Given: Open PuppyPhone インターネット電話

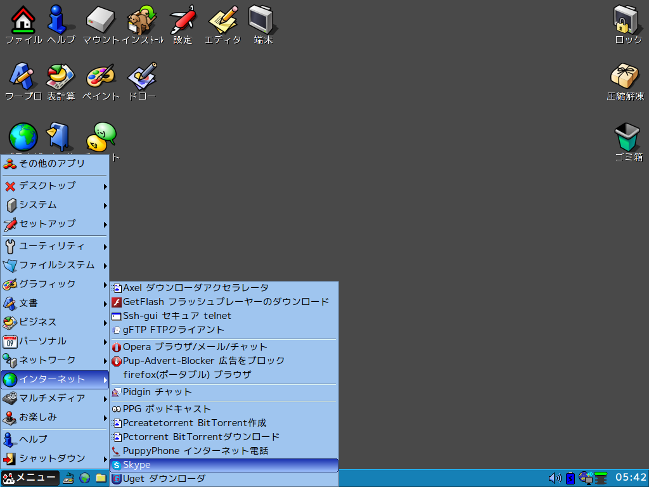Looking at the screenshot, I should 224,451.
